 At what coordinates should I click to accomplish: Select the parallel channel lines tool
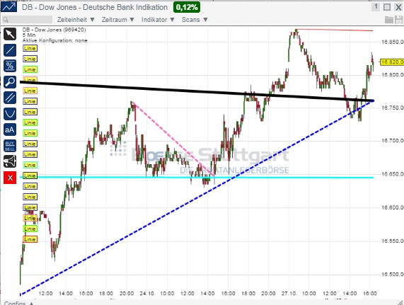tap(10, 98)
